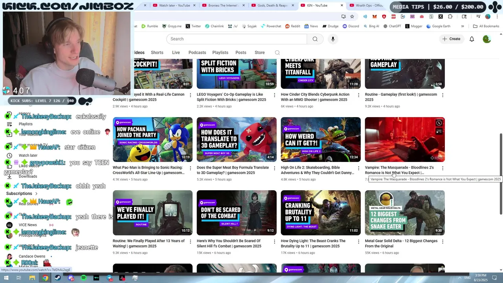Start voice search with the microphone icon
This screenshot has height=283, width=503.
(333, 39)
